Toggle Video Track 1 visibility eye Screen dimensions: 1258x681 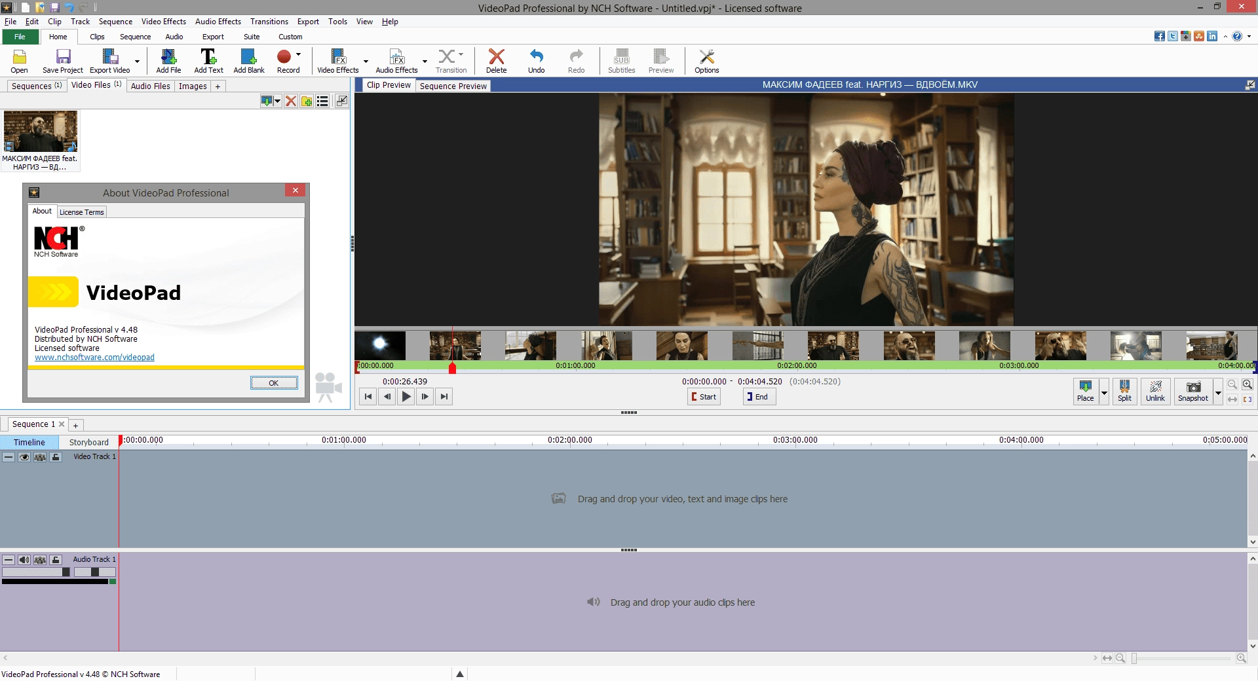pyautogui.click(x=24, y=457)
